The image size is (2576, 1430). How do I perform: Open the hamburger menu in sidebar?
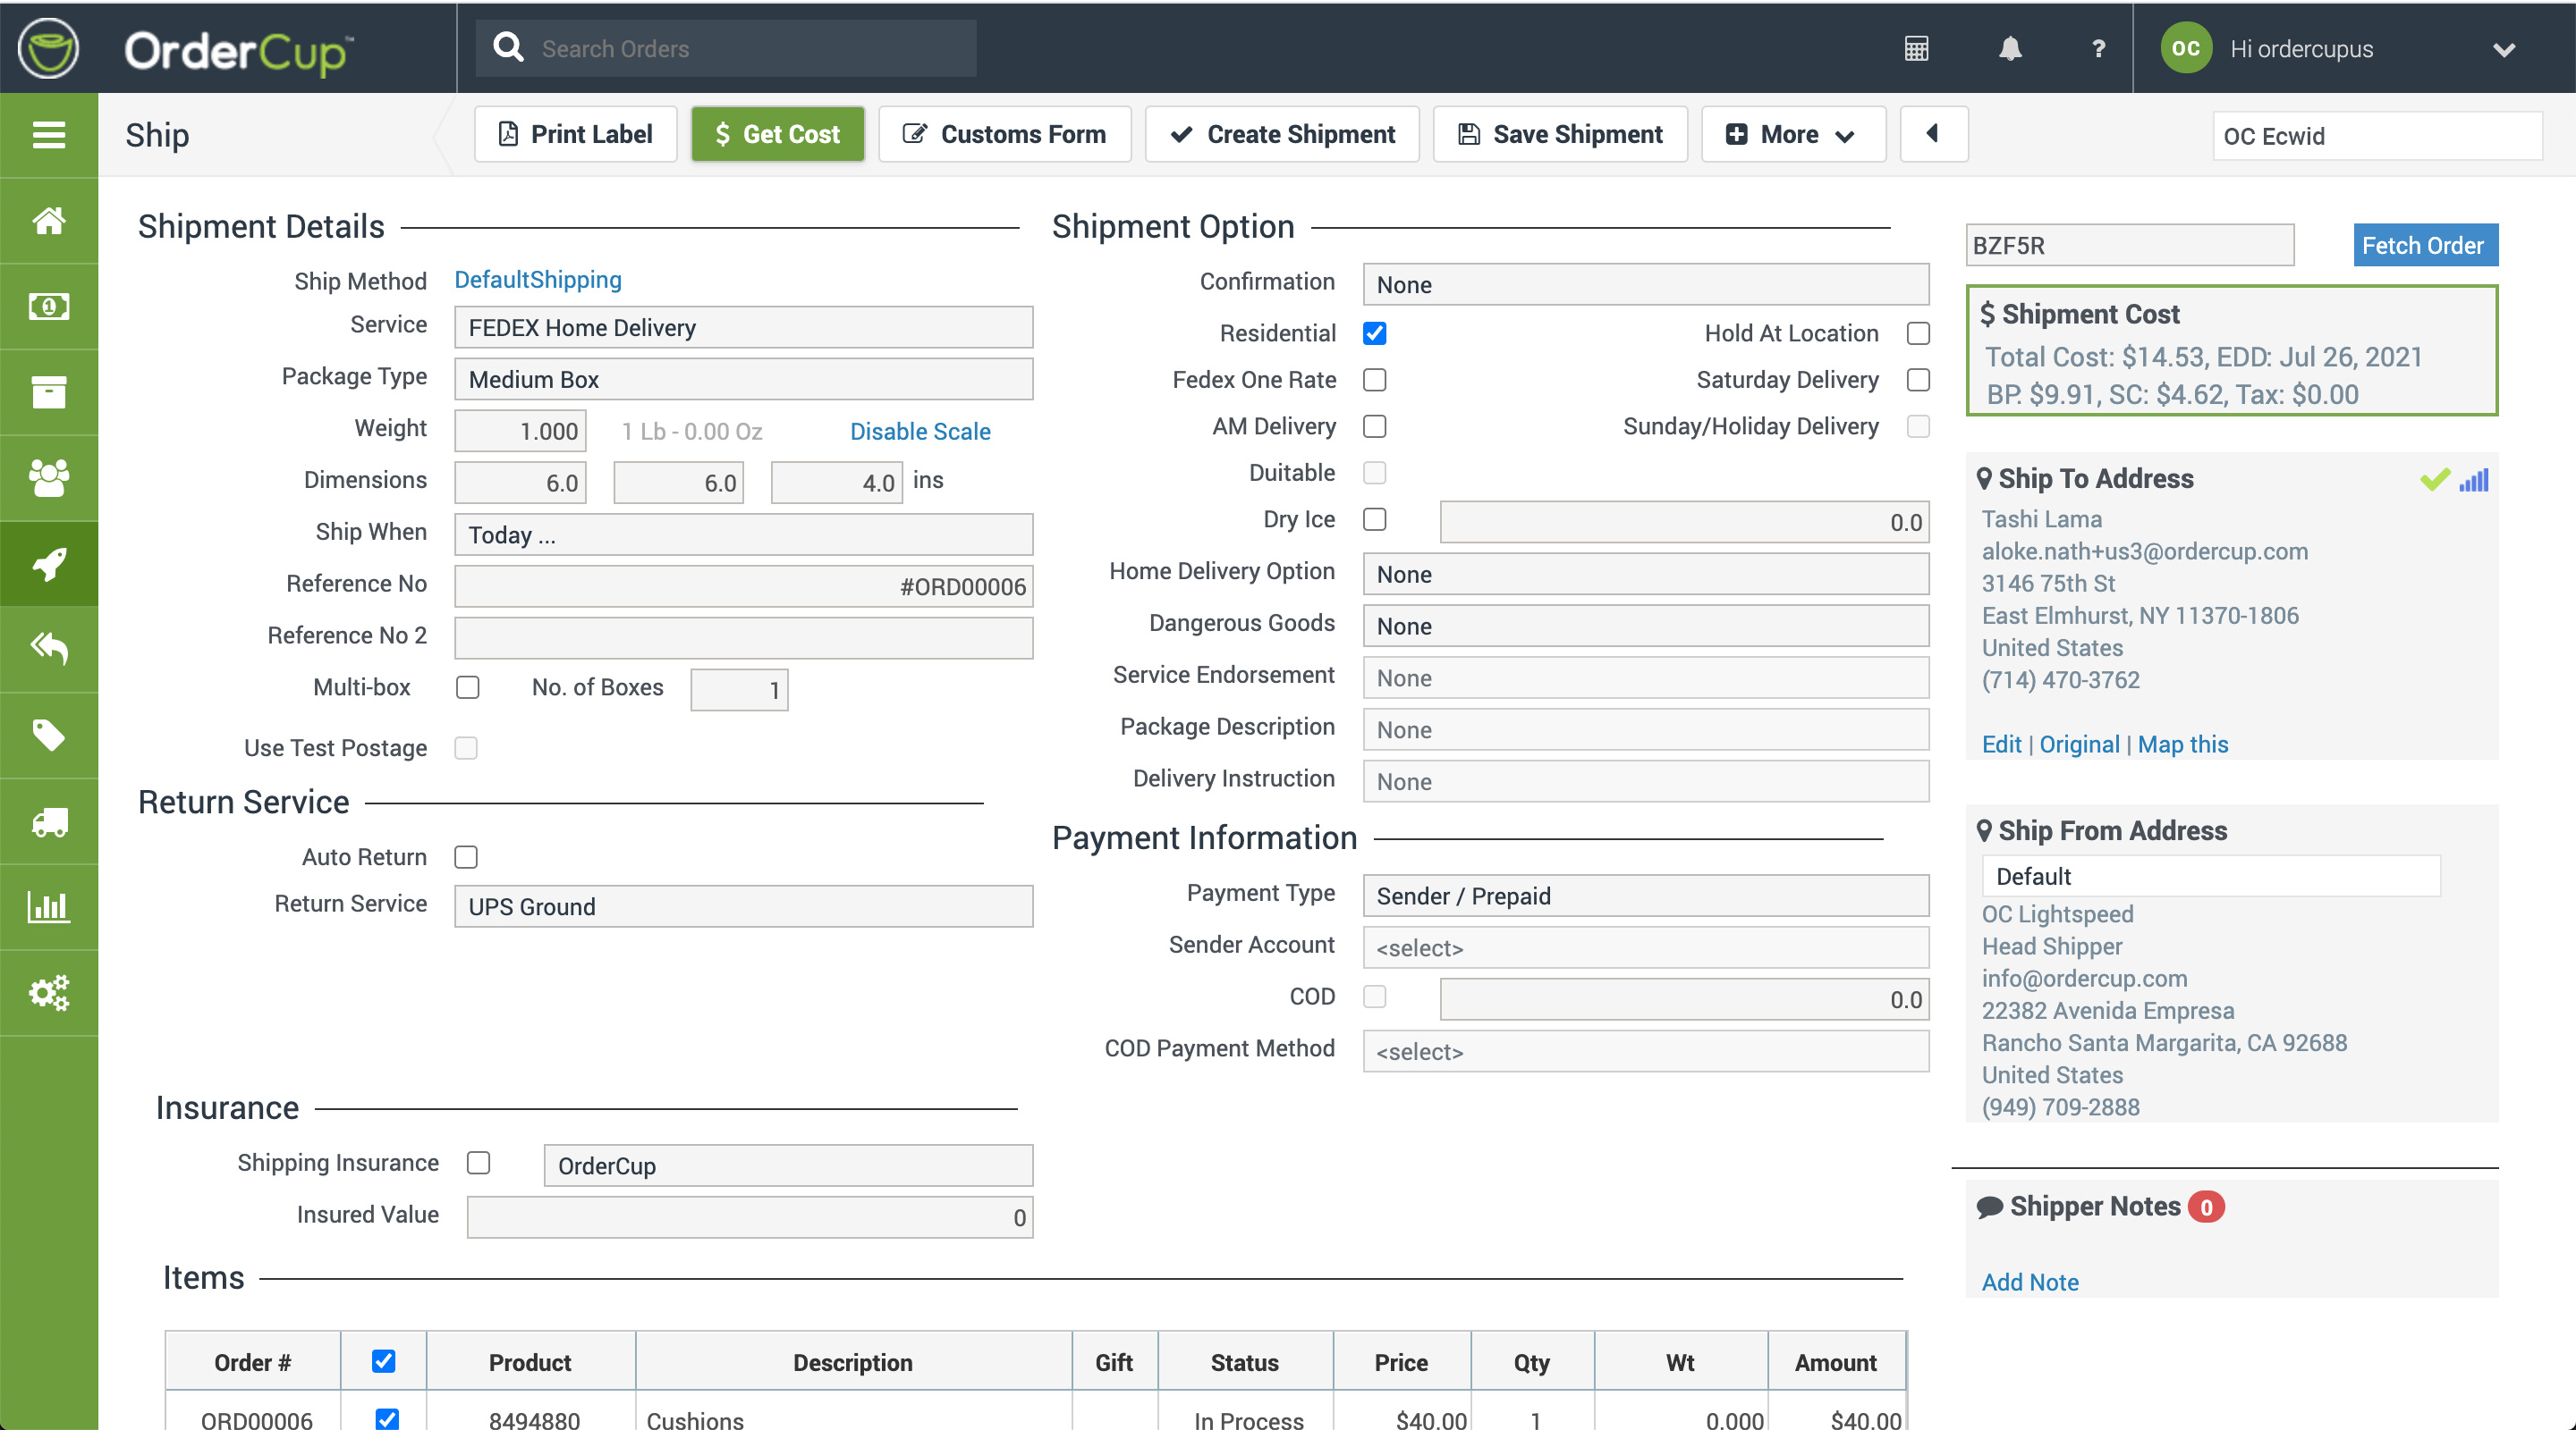click(x=49, y=135)
